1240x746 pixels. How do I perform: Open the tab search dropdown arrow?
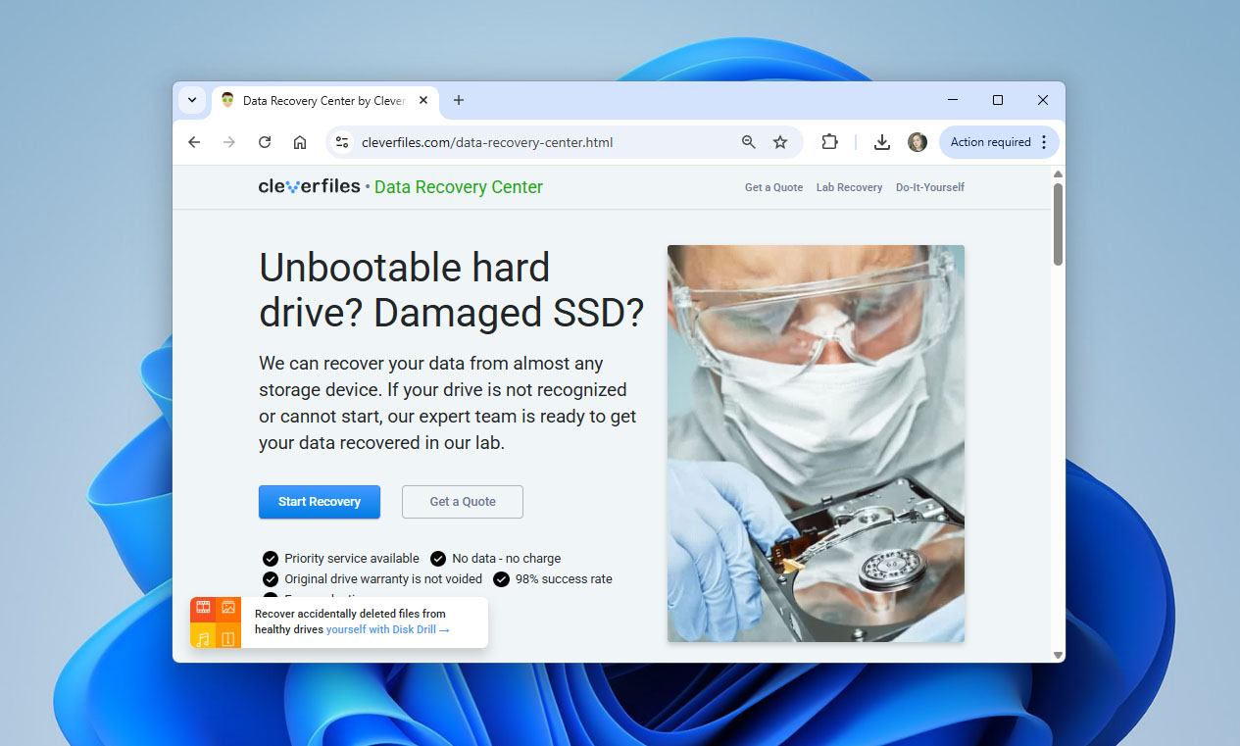coord(192,100)
